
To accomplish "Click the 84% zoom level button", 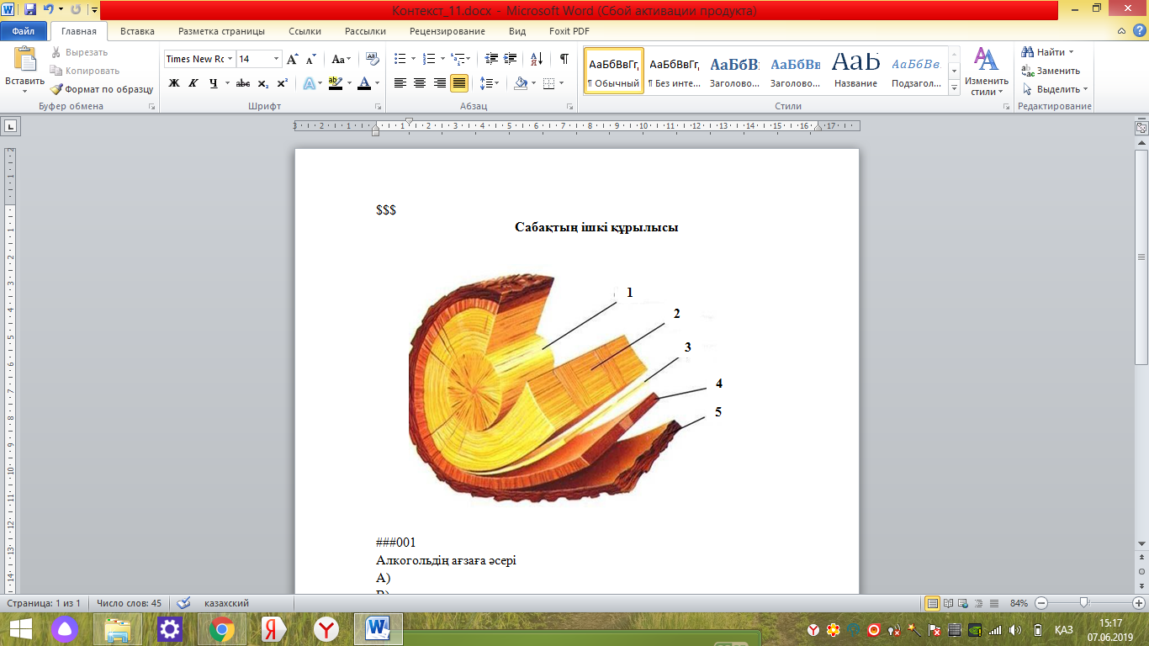I will pyautogui.click(x=1019, y=603).
